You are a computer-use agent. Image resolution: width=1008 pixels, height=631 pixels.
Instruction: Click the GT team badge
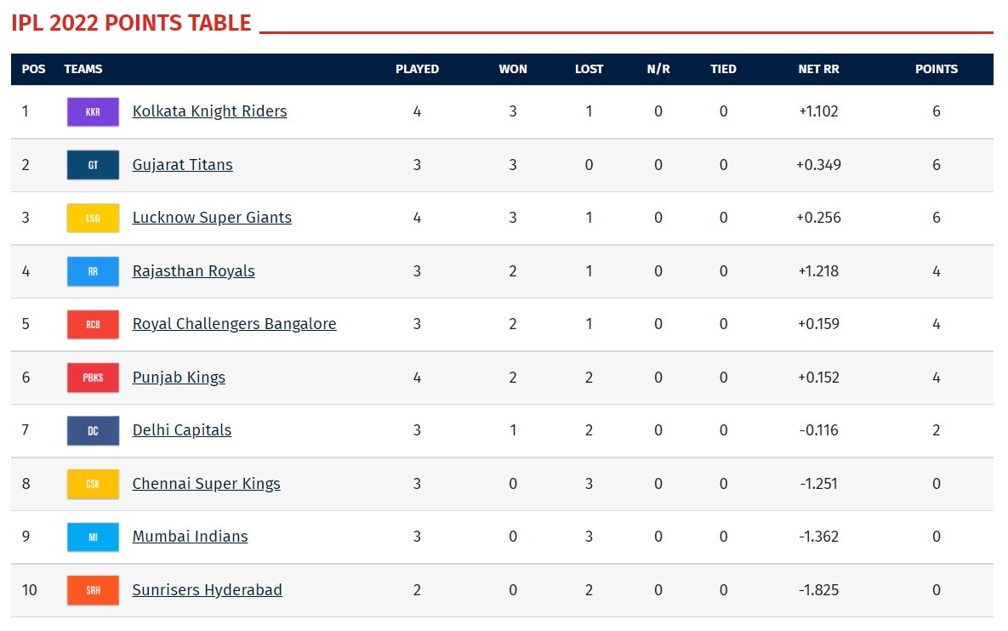click(x=92, y=165)
